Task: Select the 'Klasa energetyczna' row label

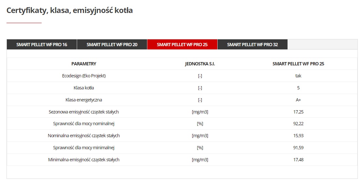Action: 84,100
